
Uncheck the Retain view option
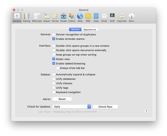pos(54,59)
